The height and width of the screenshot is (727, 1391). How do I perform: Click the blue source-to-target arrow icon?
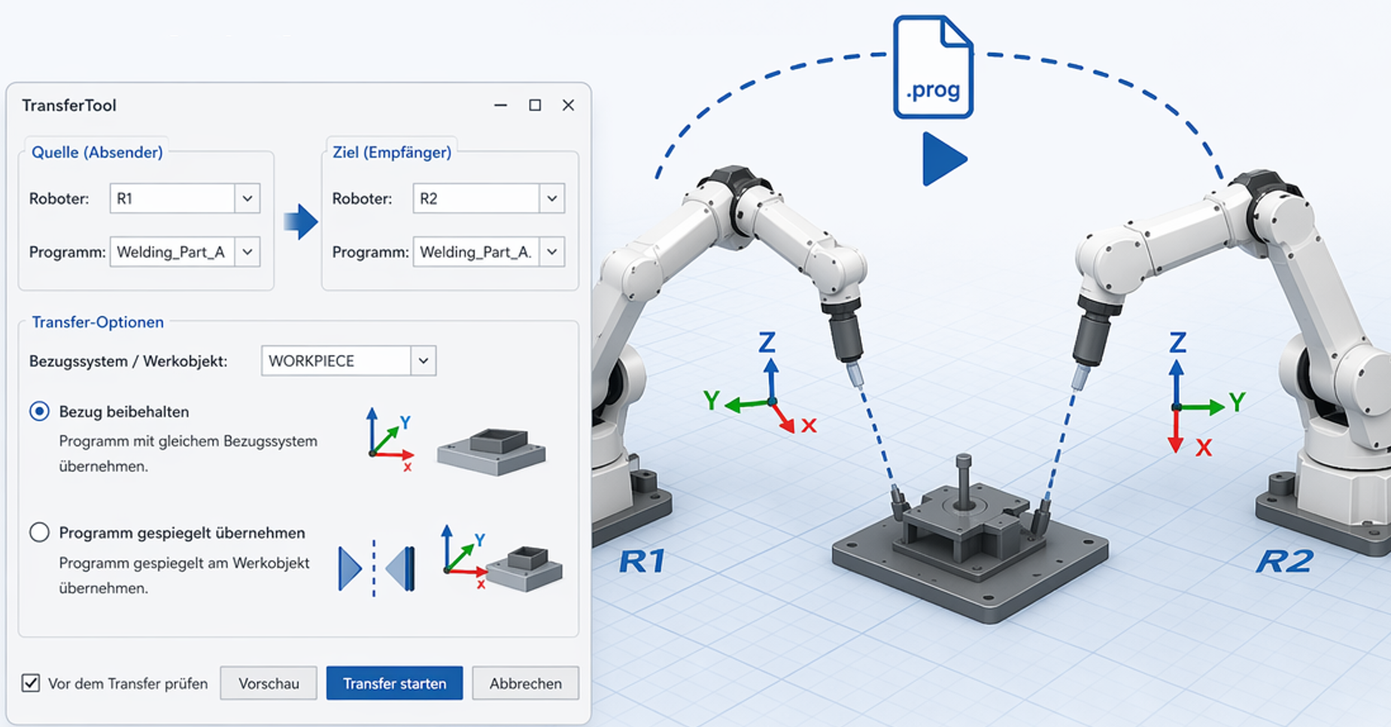pos(301,221)
